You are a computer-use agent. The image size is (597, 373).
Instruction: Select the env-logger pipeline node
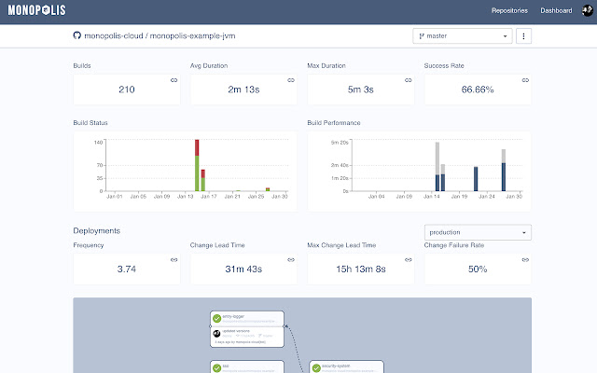pyautogui.click(x=247, y=318)
